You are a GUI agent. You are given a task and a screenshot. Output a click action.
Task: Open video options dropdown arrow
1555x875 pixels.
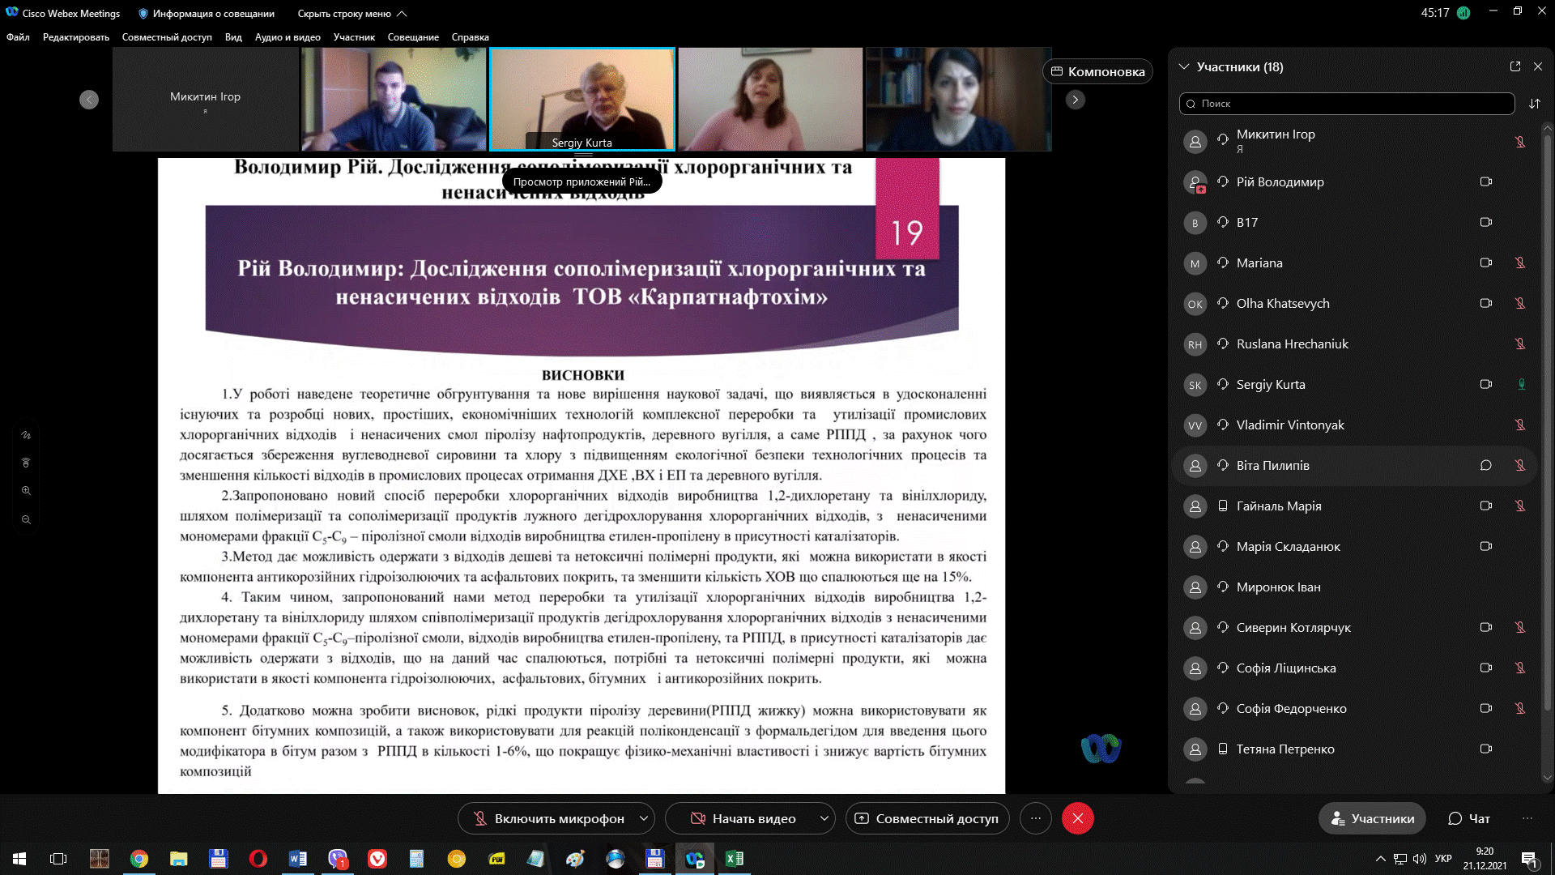point(824,818)
